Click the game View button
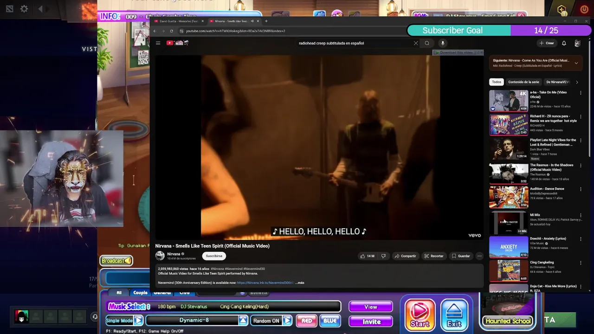 (371, 307)
